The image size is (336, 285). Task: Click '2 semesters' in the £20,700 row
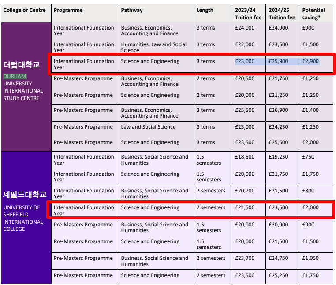tap(211, 191)
